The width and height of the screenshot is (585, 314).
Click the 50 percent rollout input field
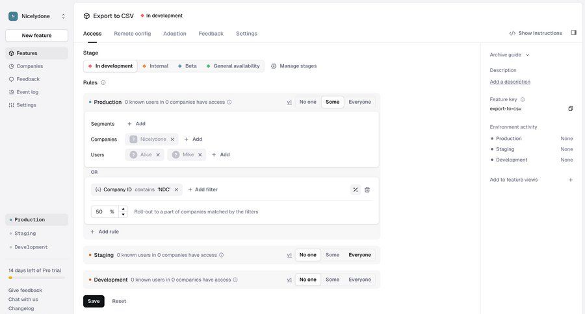(105, 211)
